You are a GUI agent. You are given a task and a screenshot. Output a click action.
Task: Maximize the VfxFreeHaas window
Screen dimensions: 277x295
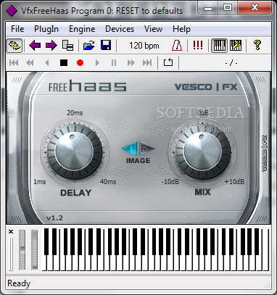pos(228,8)
